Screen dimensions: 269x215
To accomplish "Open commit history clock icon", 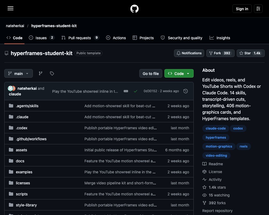I will click(185, 91).
